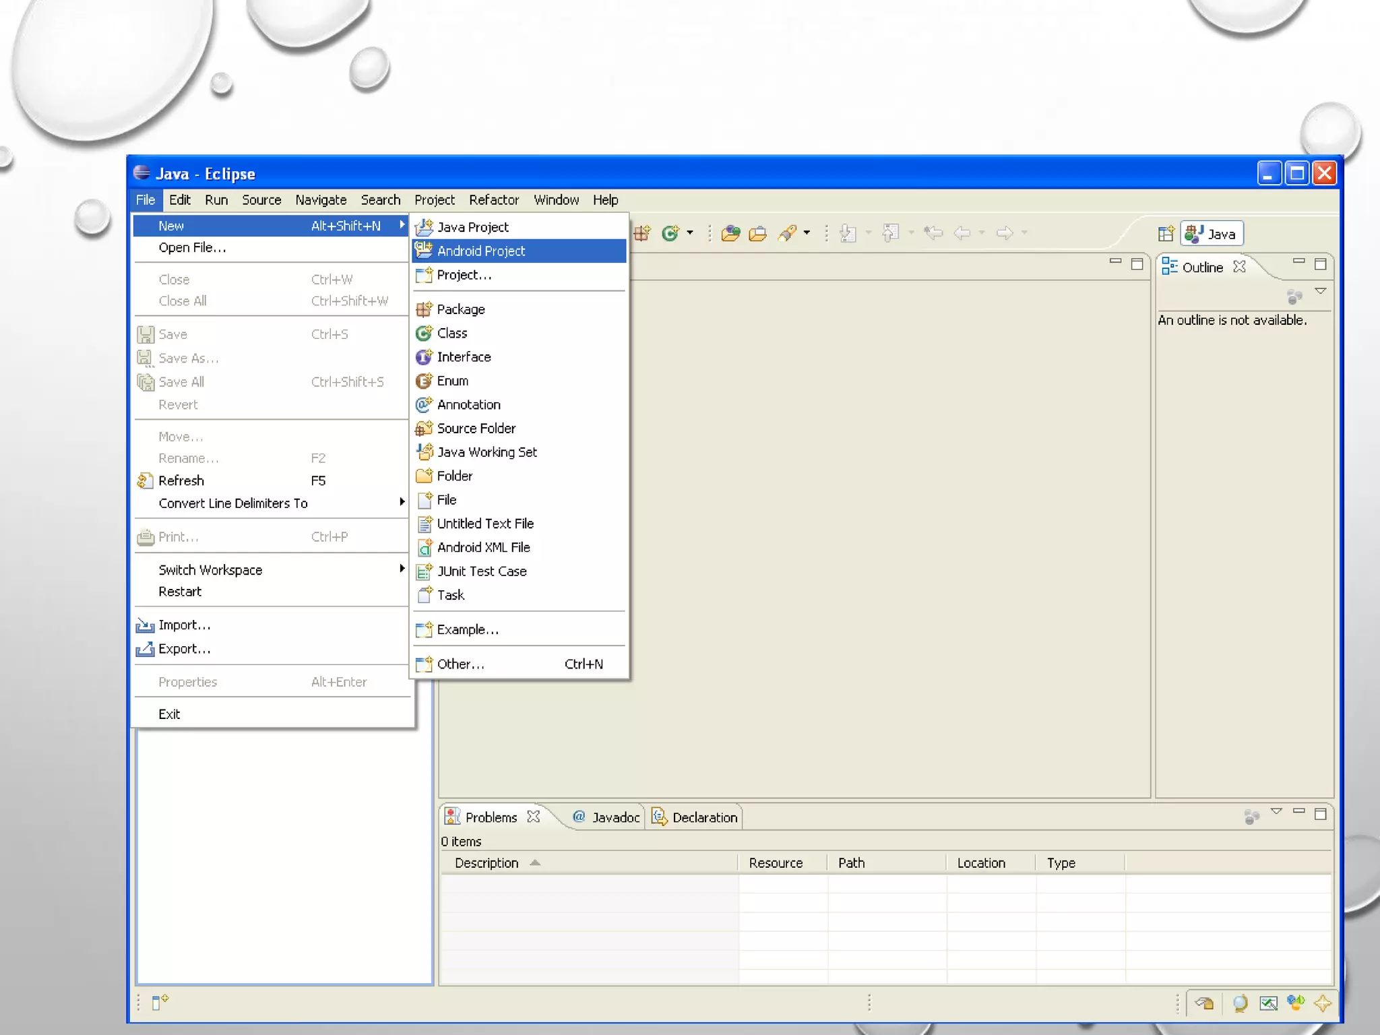This screenshot has width=1380, height=1035.
Task: Choose JUnit Test Case entry
Action: (x=519, y=571)
